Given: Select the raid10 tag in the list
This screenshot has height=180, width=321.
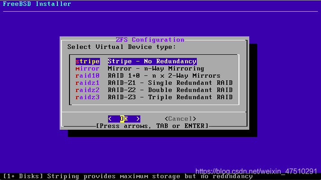Looking at the screenshot, I should (x=87, y=76).
